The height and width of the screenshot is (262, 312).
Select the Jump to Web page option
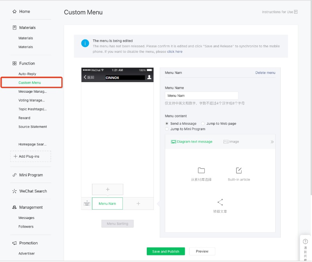(203, 124)
